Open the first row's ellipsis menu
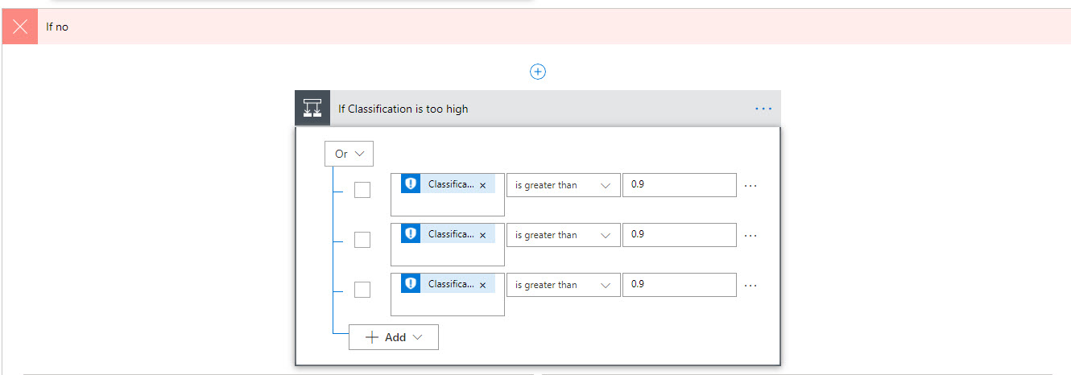This screenshot has width=1071, height=375. 751,185
